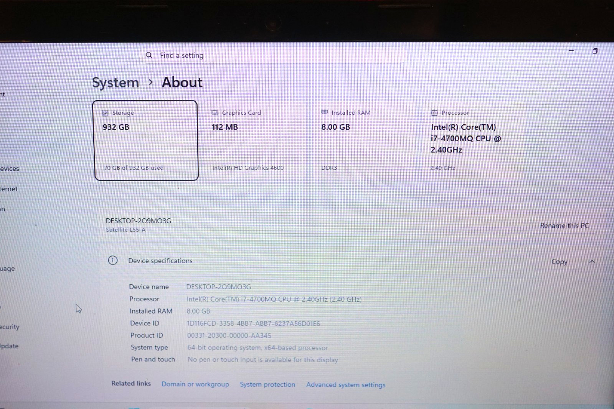The width and height of the screenshot is (614, 409).
Task: Click the Installed RAM value in Device specifications
Action: coord(198,311)
